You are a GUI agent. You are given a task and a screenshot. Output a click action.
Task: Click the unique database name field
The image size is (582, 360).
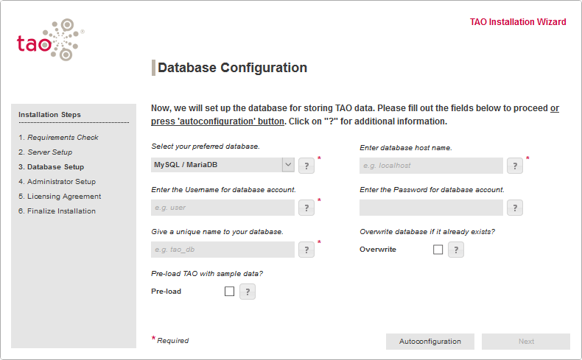point(222,250)
